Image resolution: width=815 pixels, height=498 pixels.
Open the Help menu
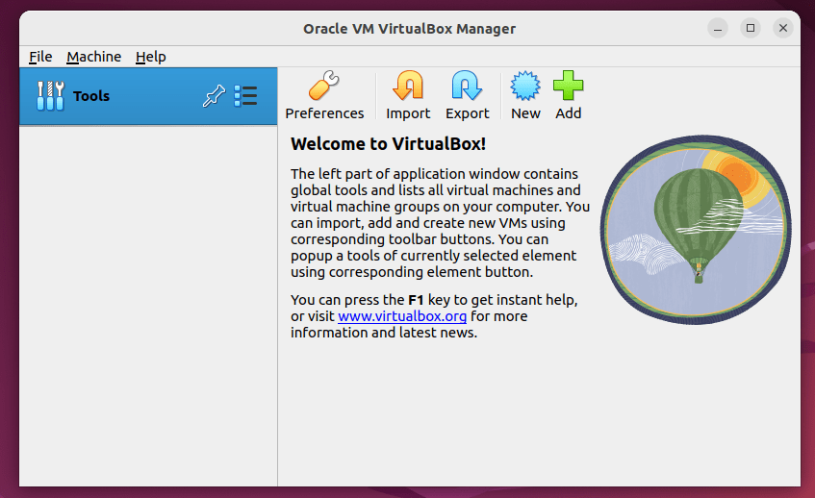[151, 57]
